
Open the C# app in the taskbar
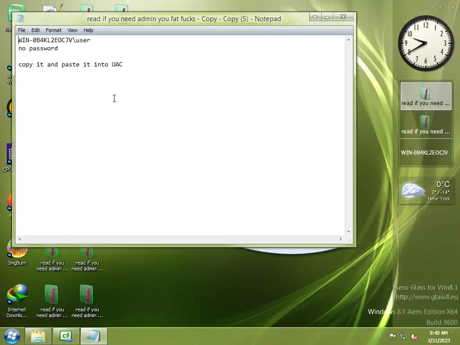pos(66,336)
